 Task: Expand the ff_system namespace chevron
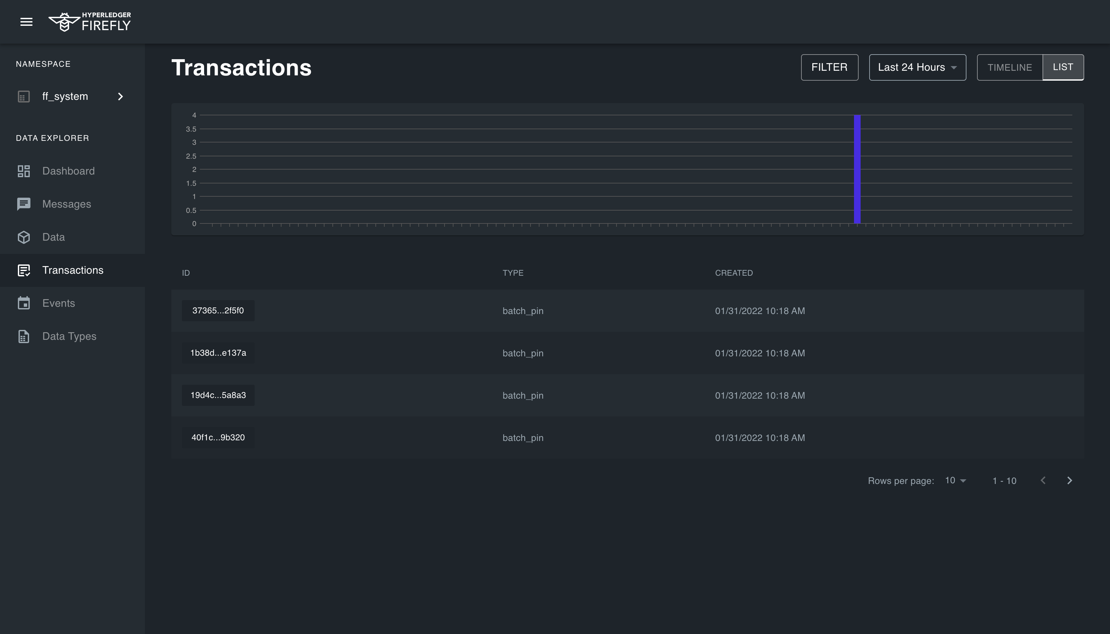point(121,96)
